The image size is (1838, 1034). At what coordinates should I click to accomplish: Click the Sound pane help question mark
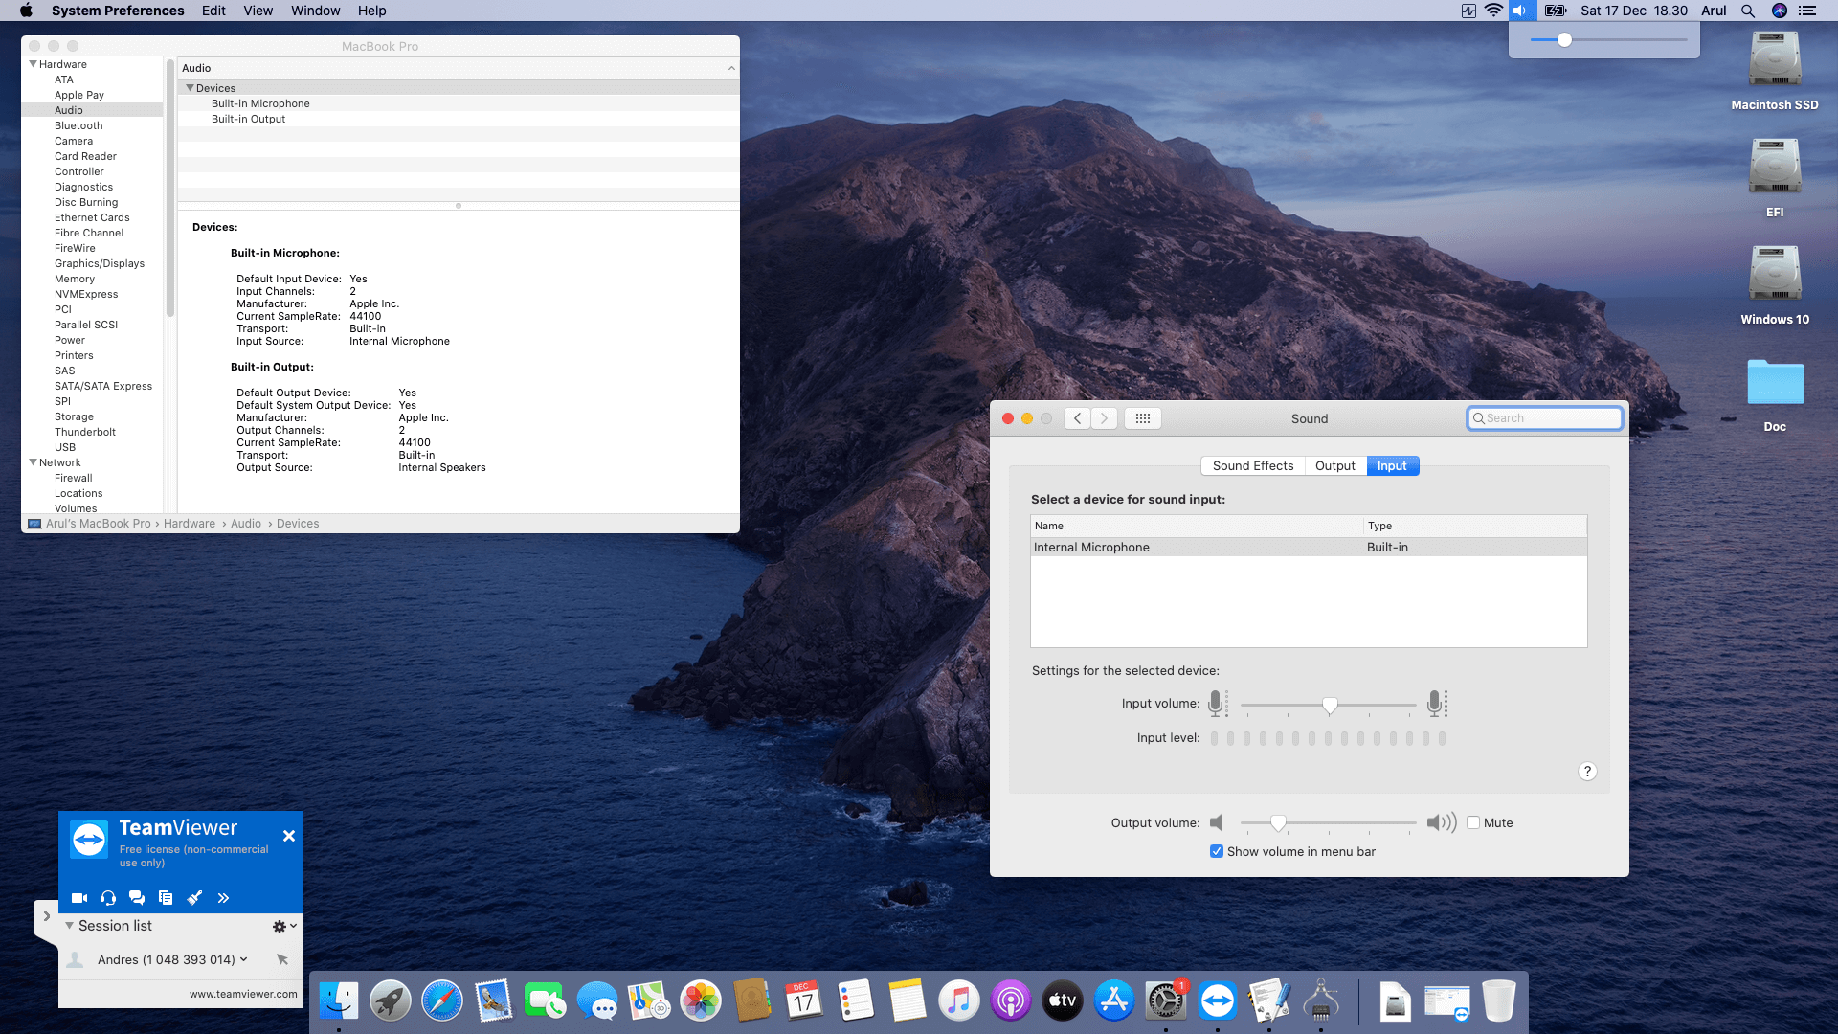[1587, 772]
